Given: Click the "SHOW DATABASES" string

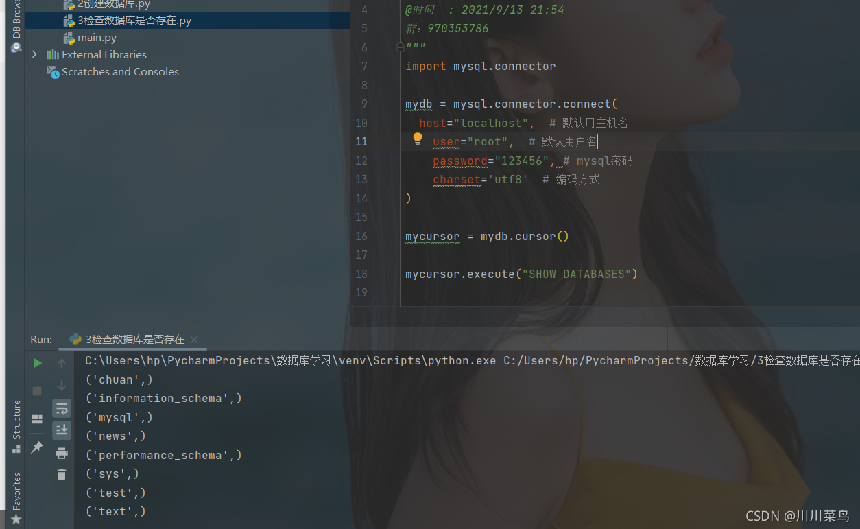Looking at the screenshot, I should pos(577,274).
